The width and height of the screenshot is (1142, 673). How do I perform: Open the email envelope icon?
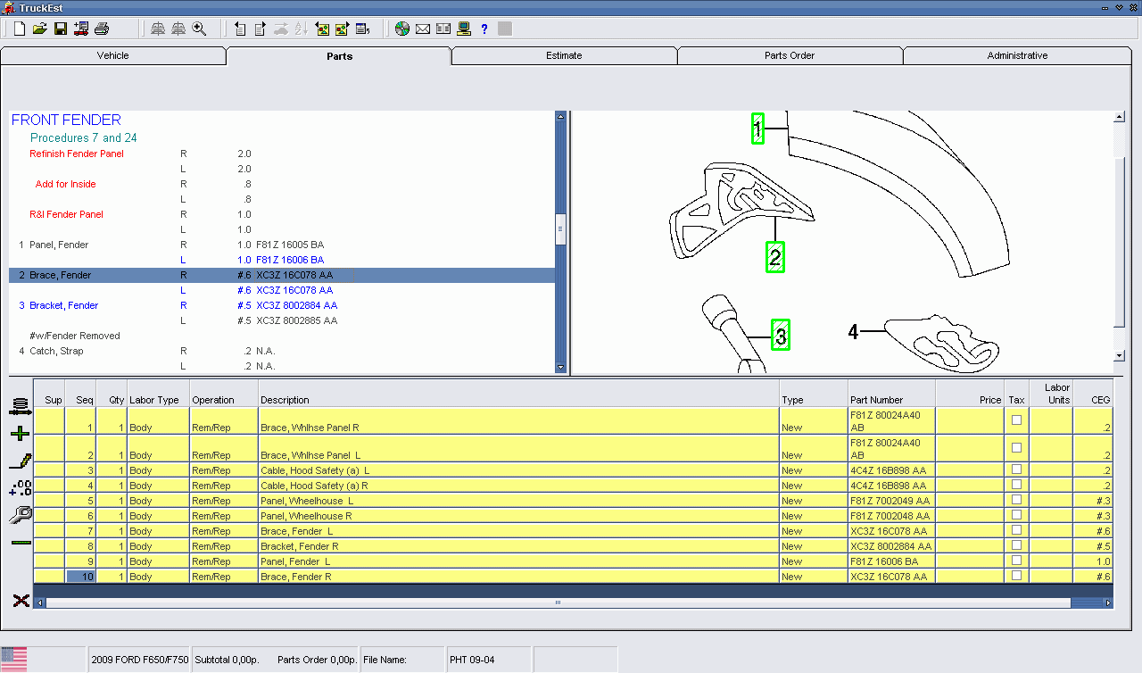click(x=421, y=29)
